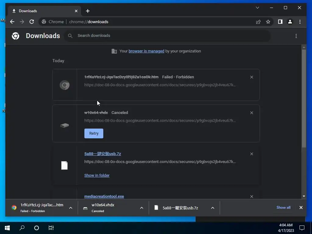The height and width of the screenshot is (234, 312).
Task: Bookmark this tab with the star icon
Action: (x=268, y=22)
